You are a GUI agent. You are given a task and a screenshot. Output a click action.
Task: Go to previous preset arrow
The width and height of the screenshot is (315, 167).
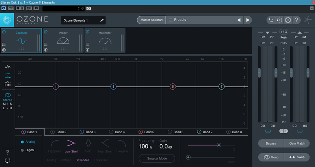[239, 20]
